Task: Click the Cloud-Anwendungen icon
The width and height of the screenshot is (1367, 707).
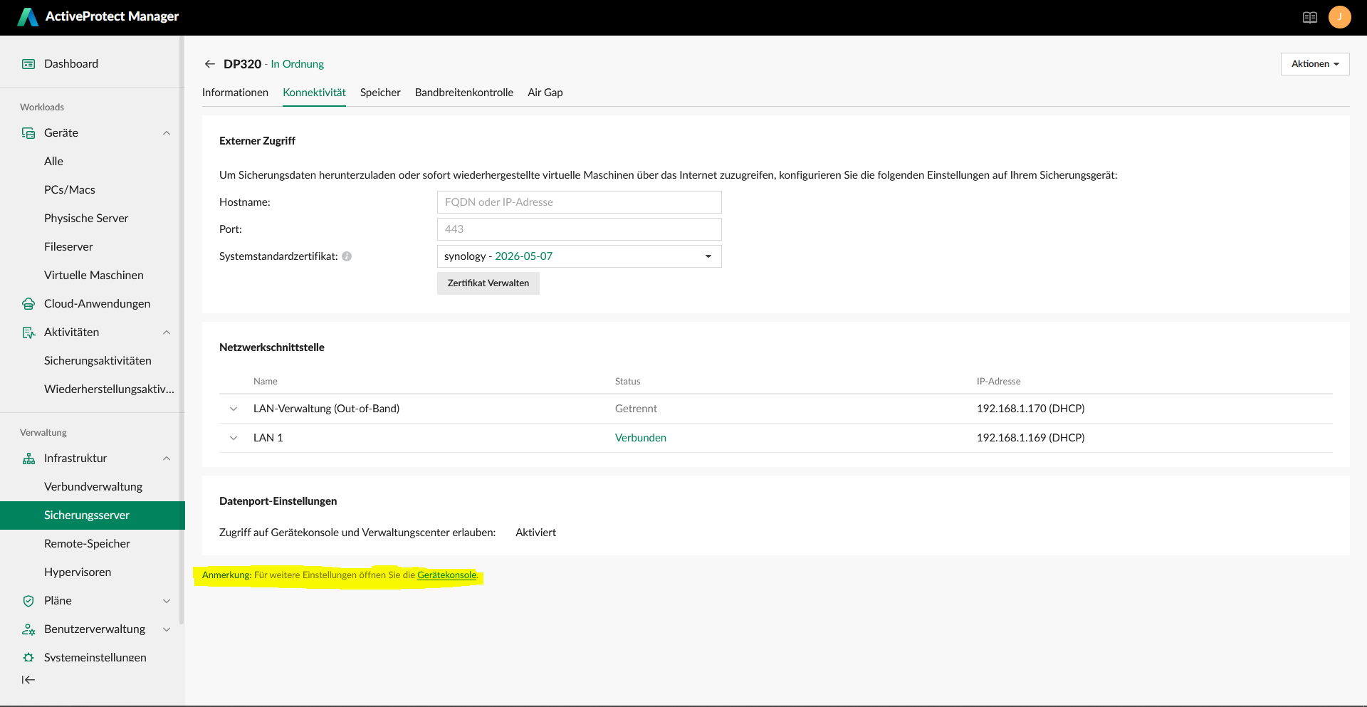Action: click(28, 304)
